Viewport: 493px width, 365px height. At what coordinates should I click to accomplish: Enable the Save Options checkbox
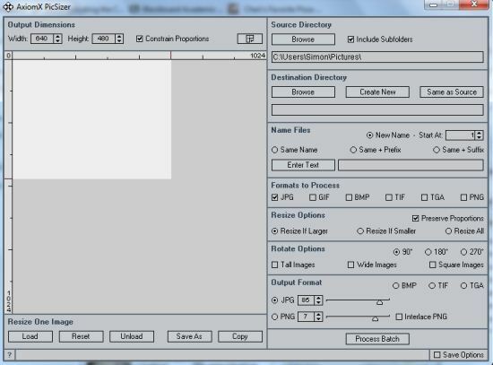(437, 355)
